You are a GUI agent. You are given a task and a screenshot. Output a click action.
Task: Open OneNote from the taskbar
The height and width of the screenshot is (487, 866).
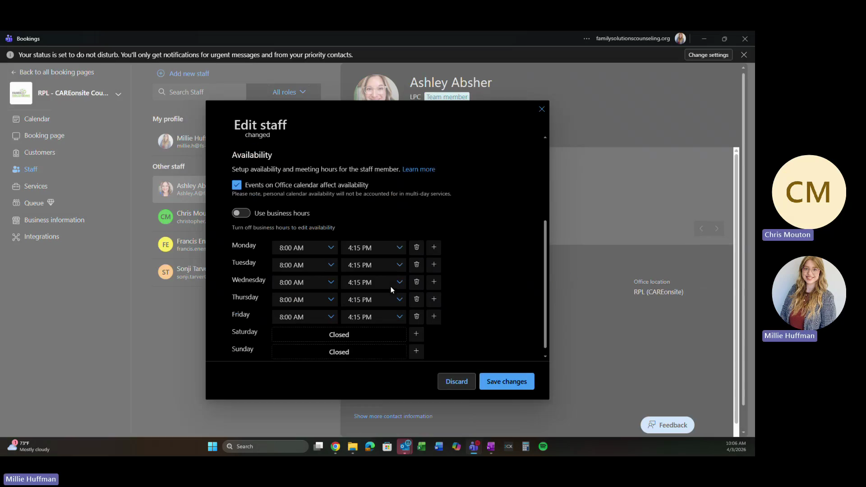tap(491, 446)
